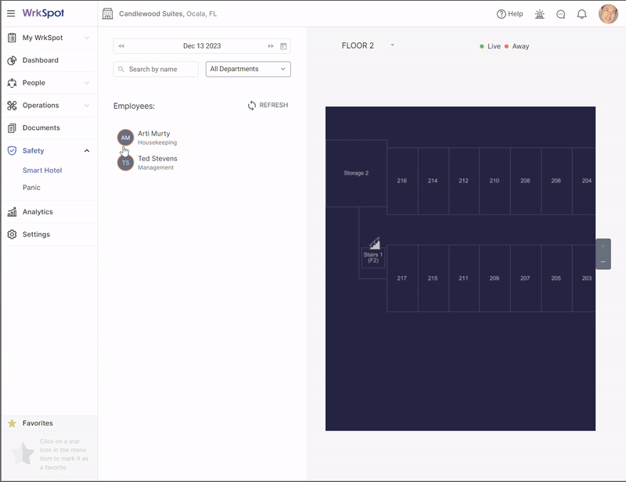Open the Help link
The width and height of the screenshot is (626, 482).
pyautogui.click(x=509, y=14)
